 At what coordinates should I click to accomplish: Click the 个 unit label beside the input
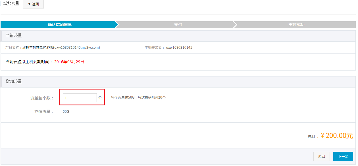point(100,97)
